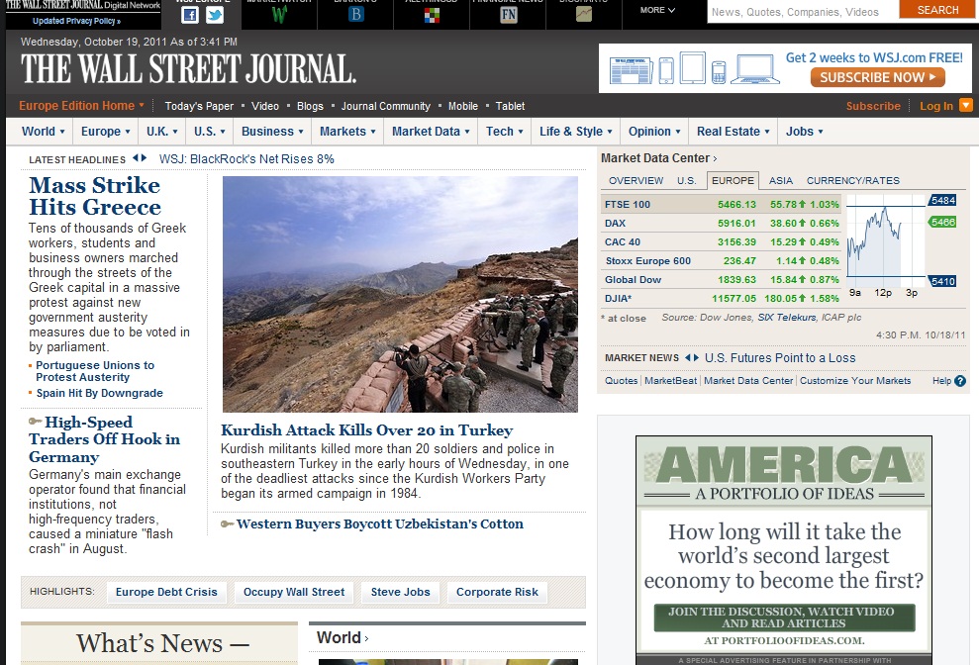Open the Life & Style navigation menu
979x665 pixels.
click(x=576, y=132)
